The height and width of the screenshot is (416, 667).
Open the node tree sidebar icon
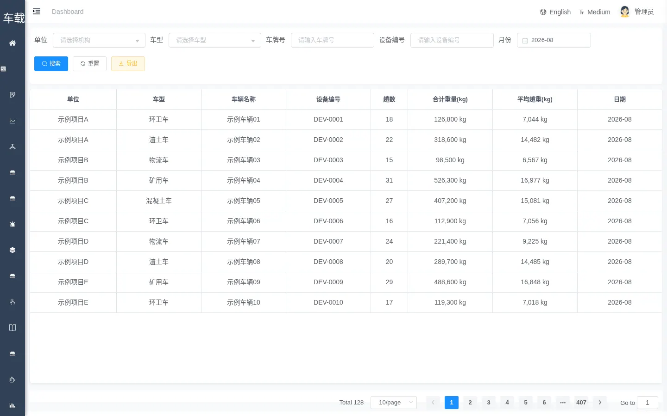[13, 147]
